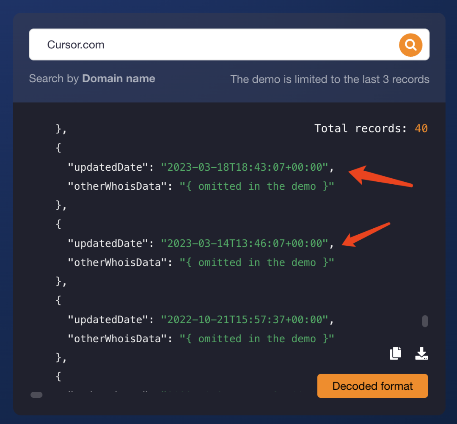This screenshot has width=457, height=424.
Task: Click the Total records count 40
Action: click(x=421, y=128)
